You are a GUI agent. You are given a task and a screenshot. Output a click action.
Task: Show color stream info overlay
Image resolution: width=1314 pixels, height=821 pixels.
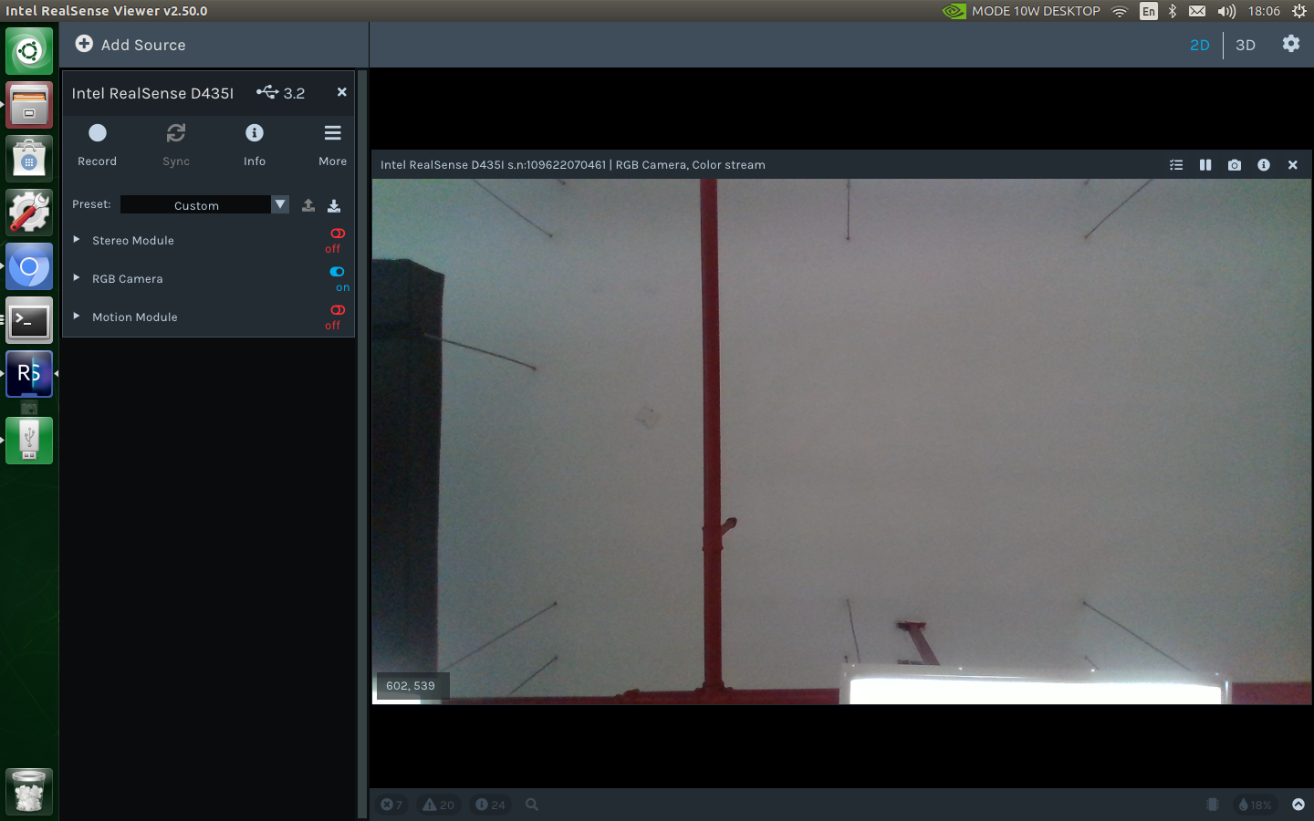click(1264, 165)
